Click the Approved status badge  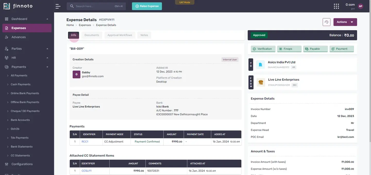click(x=259, y=35)
